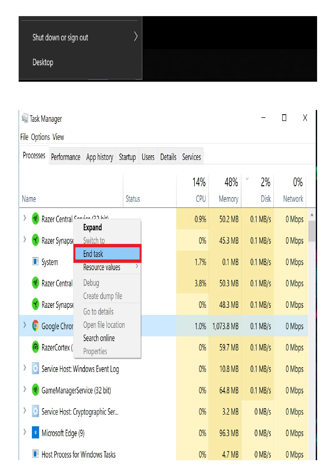Sort processes by the Name column
Image resolution: width=336 pixels, height=476 pixels.
pyautogui.click(x=71, y=191)
